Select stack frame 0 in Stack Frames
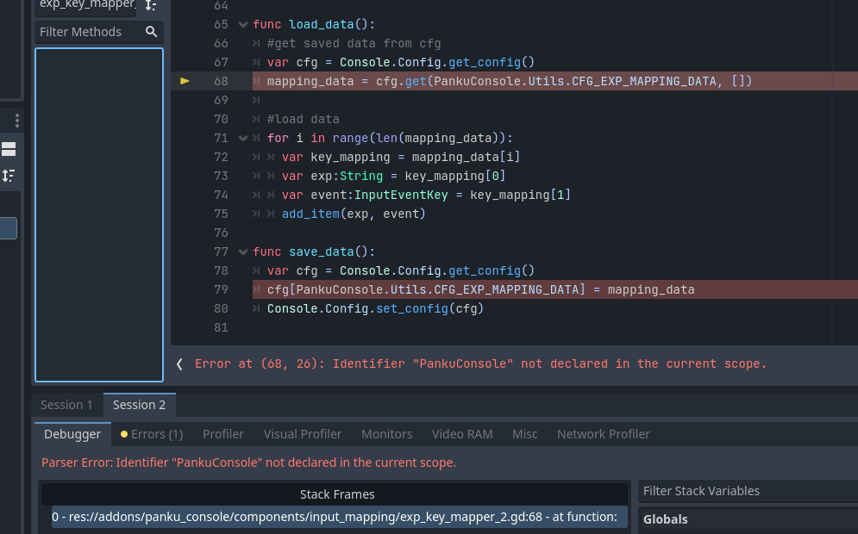 coord(336,517)
